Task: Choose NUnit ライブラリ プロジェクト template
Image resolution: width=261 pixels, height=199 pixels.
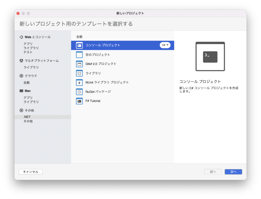Action: [x=123, y=82]
